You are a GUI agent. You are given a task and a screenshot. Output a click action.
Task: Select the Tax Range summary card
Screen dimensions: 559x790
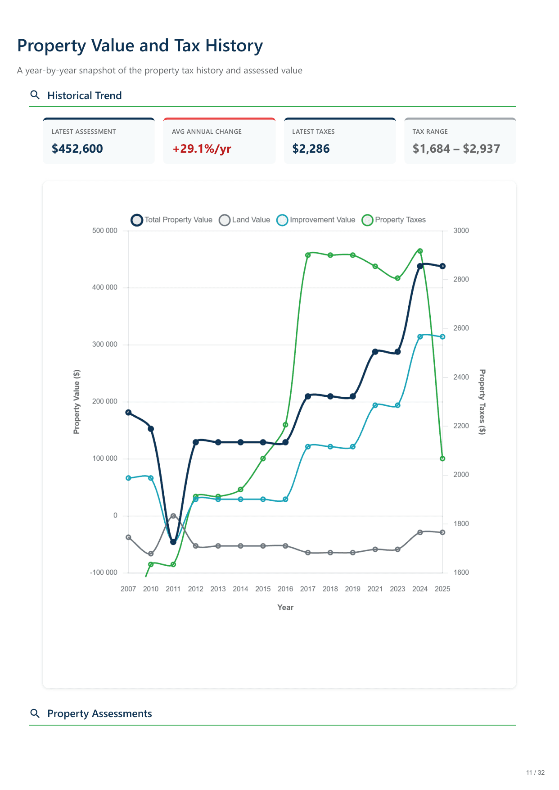click(x=460, y=141)
